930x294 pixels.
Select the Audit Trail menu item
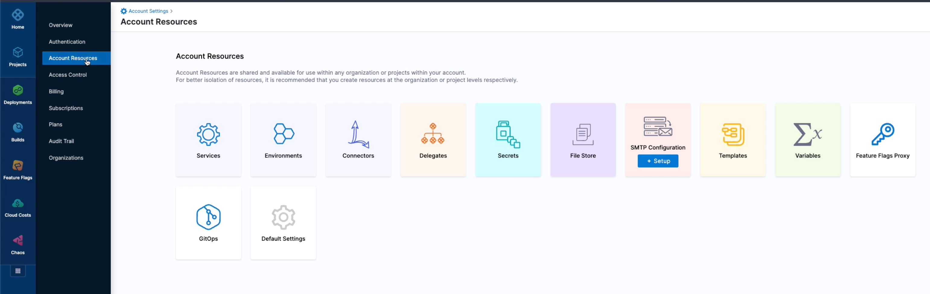click(61, 141)
